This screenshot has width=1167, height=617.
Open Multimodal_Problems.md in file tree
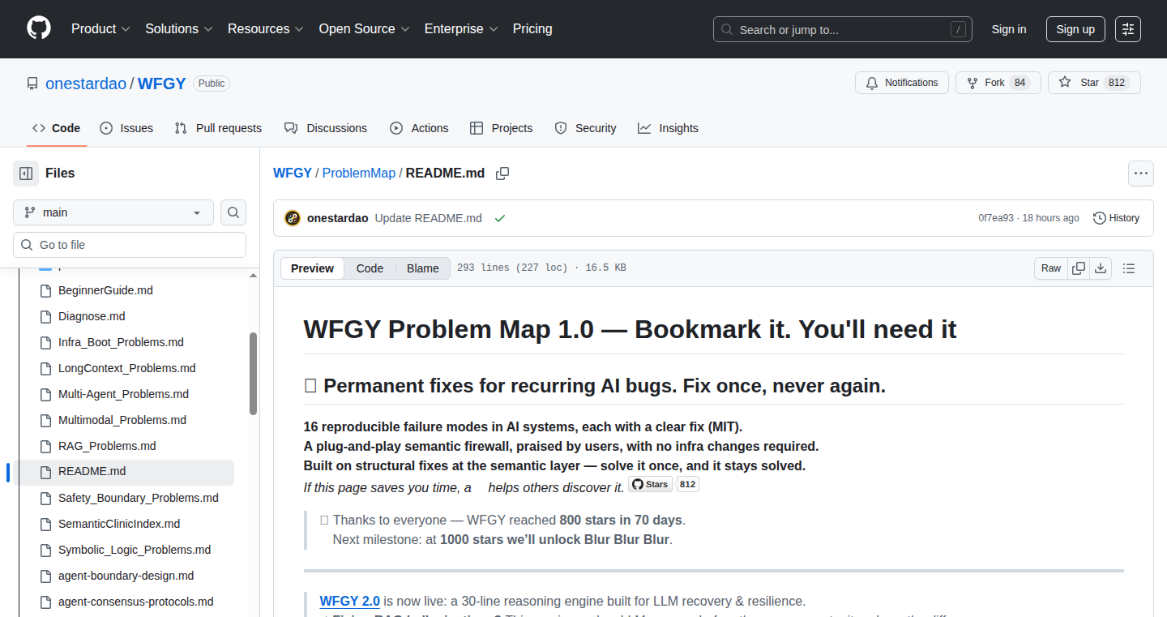tap(122, 420)
